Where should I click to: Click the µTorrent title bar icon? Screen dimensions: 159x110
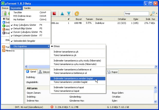pyautogui.click(x=3, y=3)
